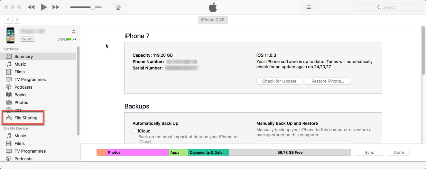Click the Restore iPhone… button
The width and height of the screenshot is (426, 169).
click(328, 81)
